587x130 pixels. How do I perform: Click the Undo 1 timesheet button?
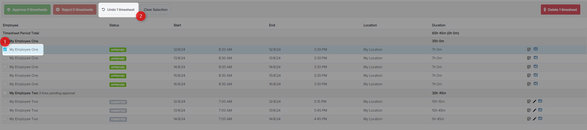pos(118,10)
